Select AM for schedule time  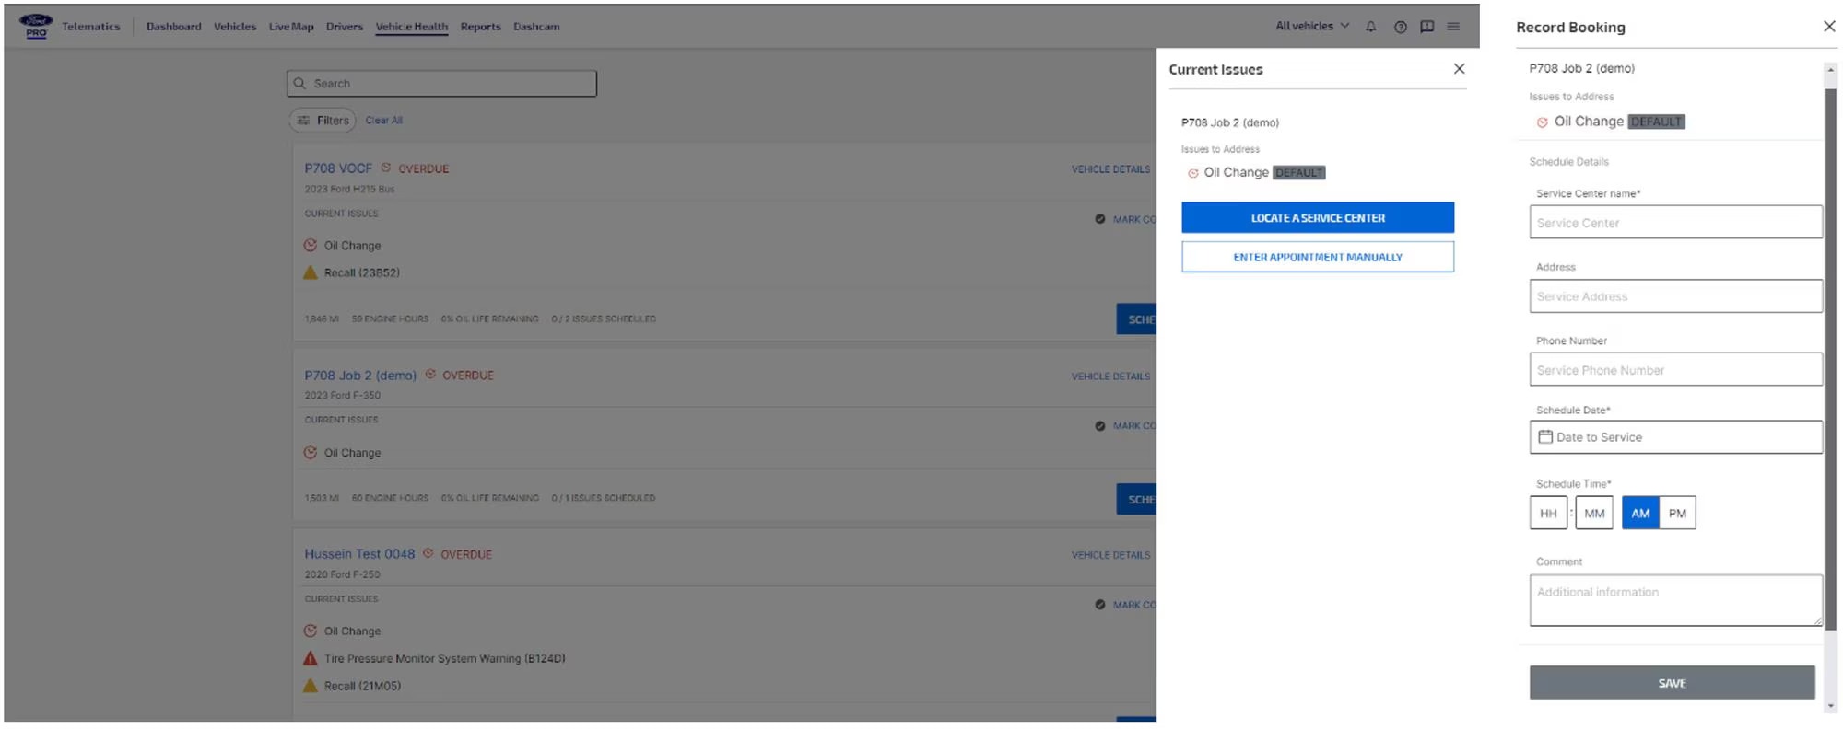1640,513
